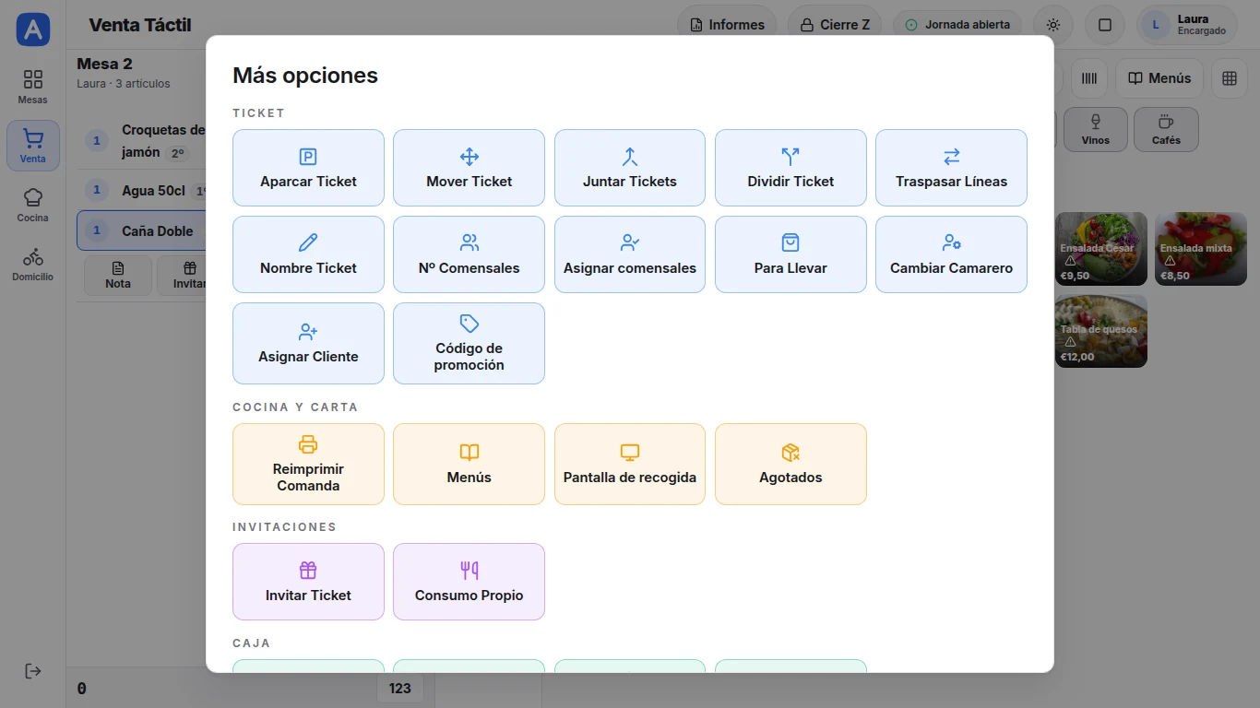Open Menús in Cocina y Carta section

pyautogui.click(x=469, y=464)
